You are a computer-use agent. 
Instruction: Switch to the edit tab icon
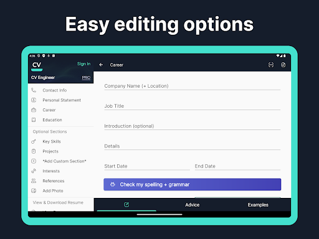126,205
